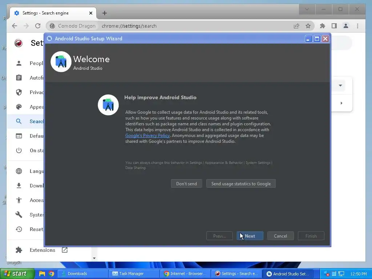
Task: Close the Settings - Search engine tab
Action: 90,13
